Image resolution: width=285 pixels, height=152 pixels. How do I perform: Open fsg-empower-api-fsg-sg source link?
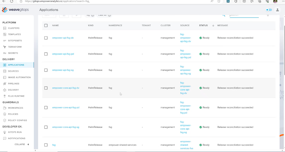[186, 70]
